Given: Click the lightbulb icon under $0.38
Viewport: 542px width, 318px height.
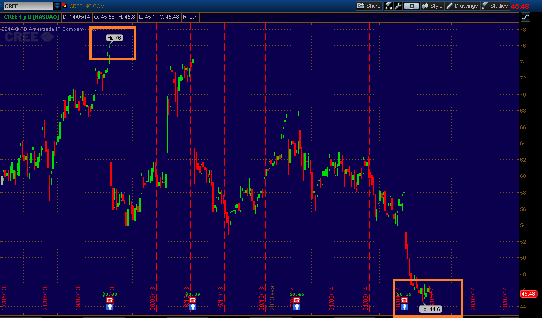Looking at the screenshot, I should pyautogui.click(x=110, y=306).
